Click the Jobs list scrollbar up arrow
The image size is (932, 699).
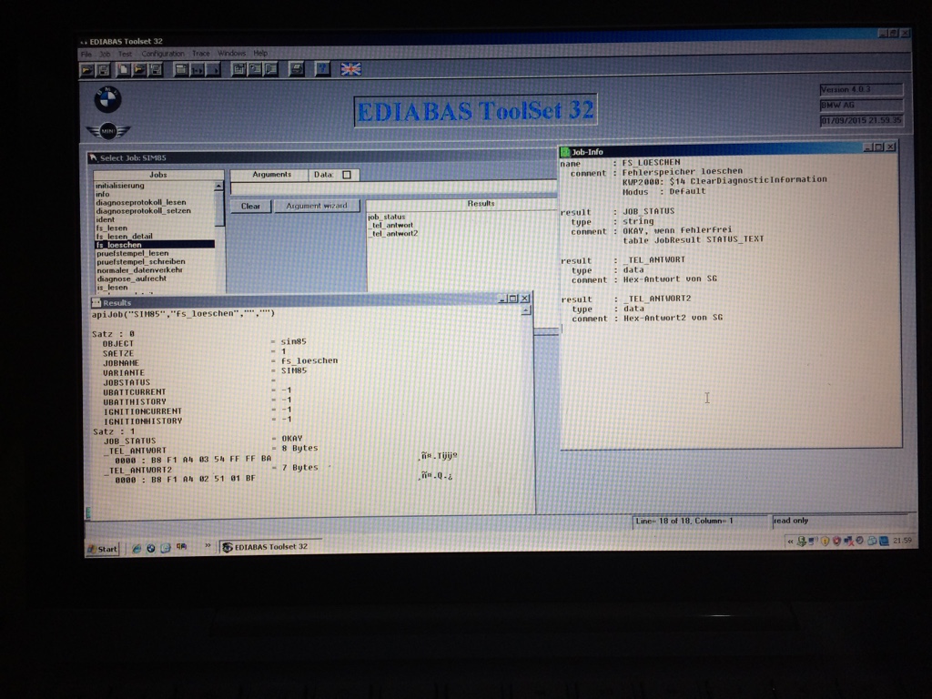coord(218,186)
